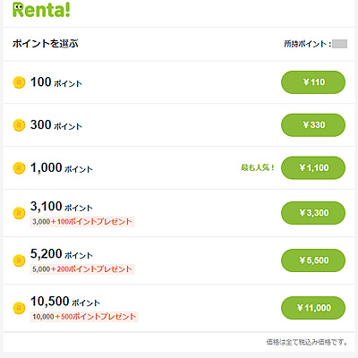Viewport: 358px width, 358px height.
Task: Click the coin icon beside 1,000 ポイント
Action: [x=19, y=168]
